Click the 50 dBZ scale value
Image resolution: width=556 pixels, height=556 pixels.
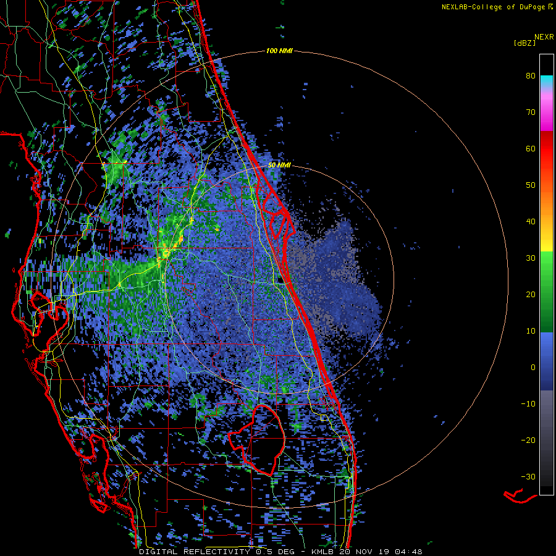pyautogui.click(x=531, y=185)
